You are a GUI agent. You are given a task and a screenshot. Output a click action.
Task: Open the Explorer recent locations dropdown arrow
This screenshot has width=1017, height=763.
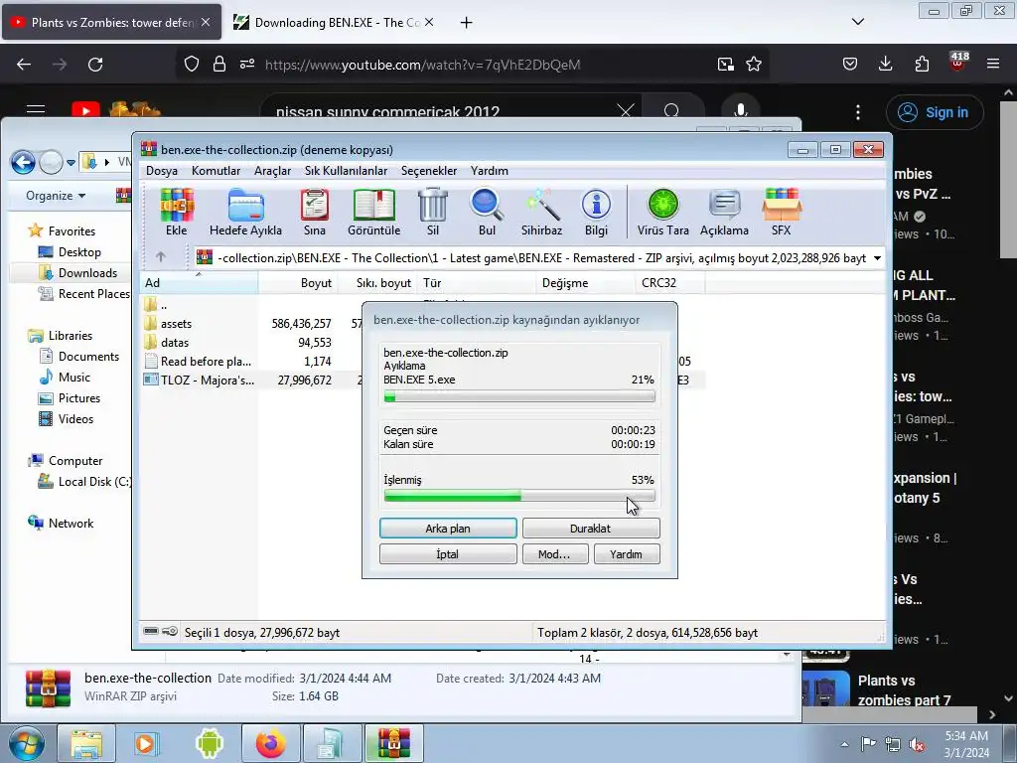[x=71, y=162]
